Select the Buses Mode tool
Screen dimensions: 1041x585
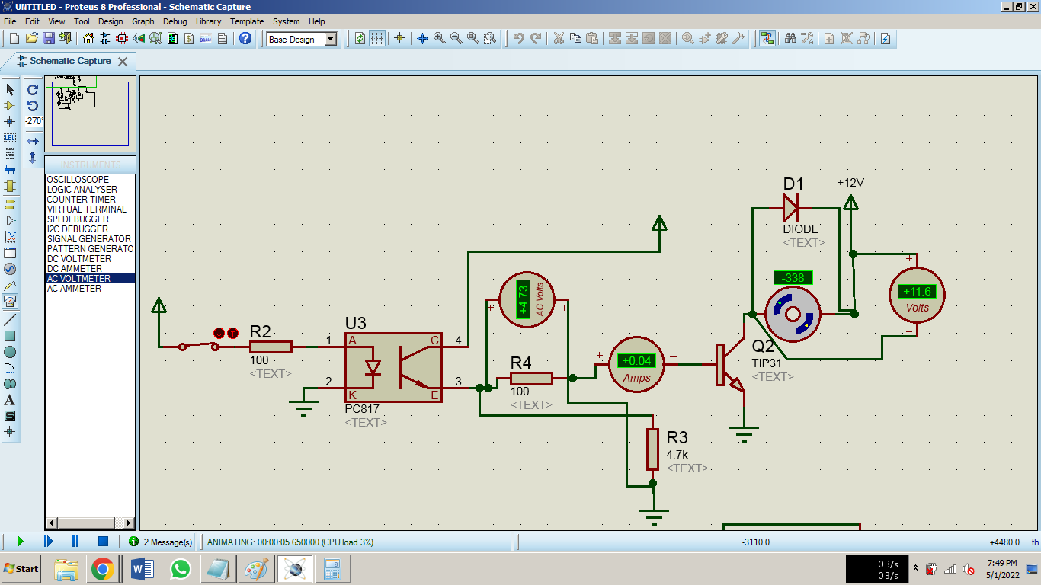(10, 169)
